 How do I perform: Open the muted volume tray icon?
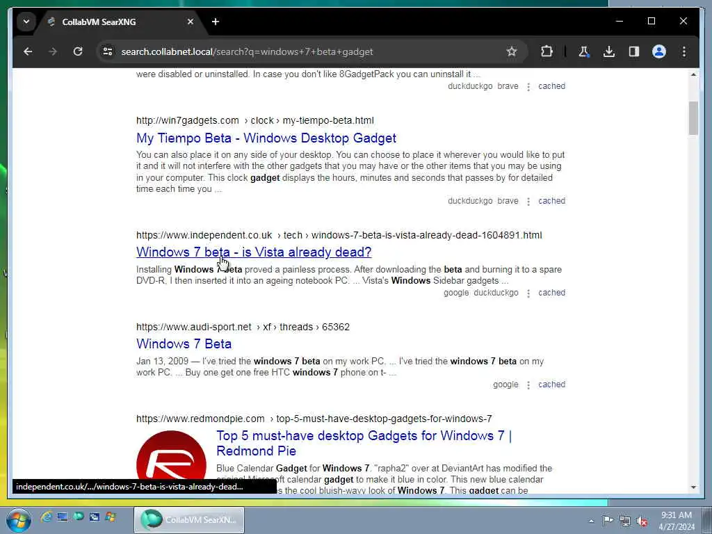(642, 521)
